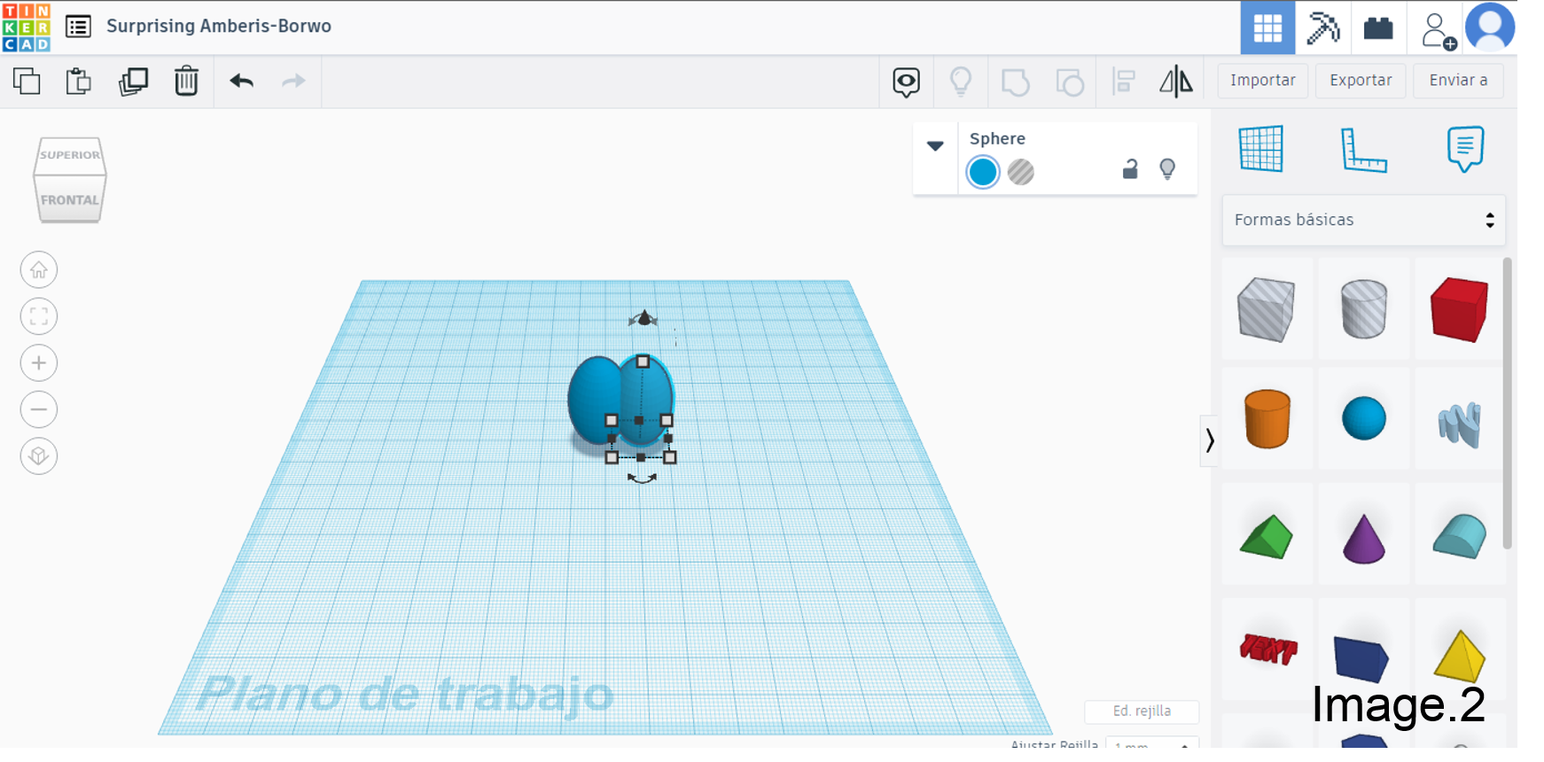Open the Blocks pickaxe mode

pos(1322,27)
